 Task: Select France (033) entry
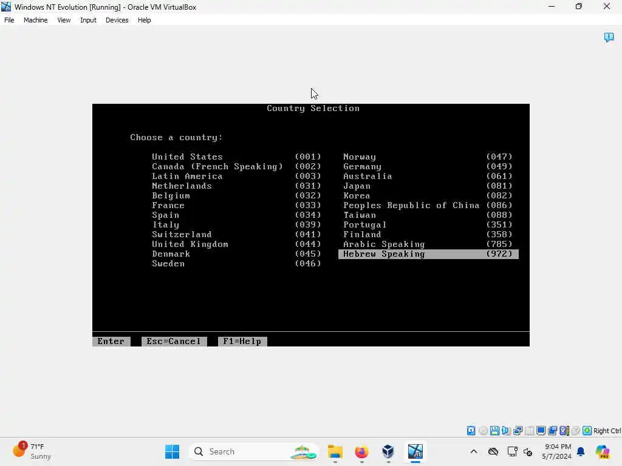click(236, 205)
